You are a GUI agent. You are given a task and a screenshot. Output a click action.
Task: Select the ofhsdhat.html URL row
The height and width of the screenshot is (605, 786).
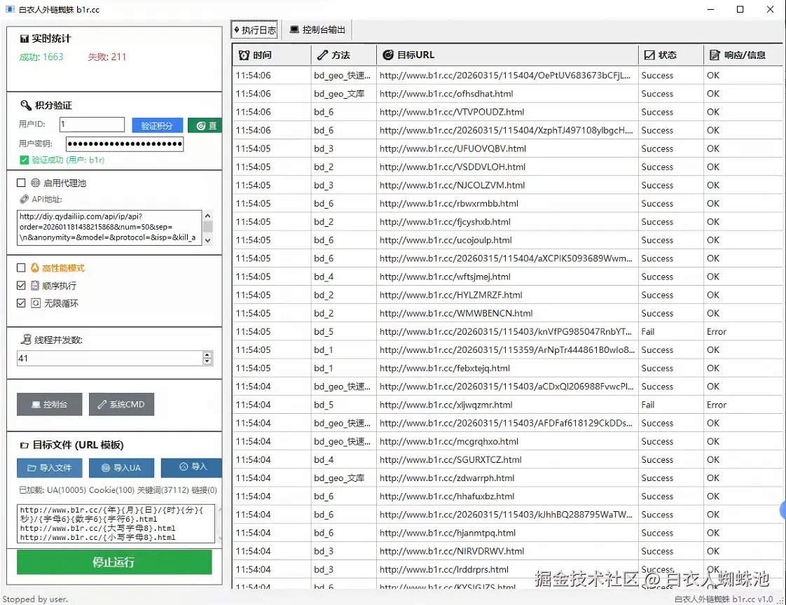click(x=507, y=94)
